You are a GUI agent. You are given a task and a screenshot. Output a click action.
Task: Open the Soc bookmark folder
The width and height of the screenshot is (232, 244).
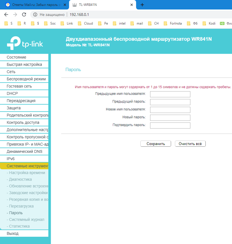pos(50,23)
